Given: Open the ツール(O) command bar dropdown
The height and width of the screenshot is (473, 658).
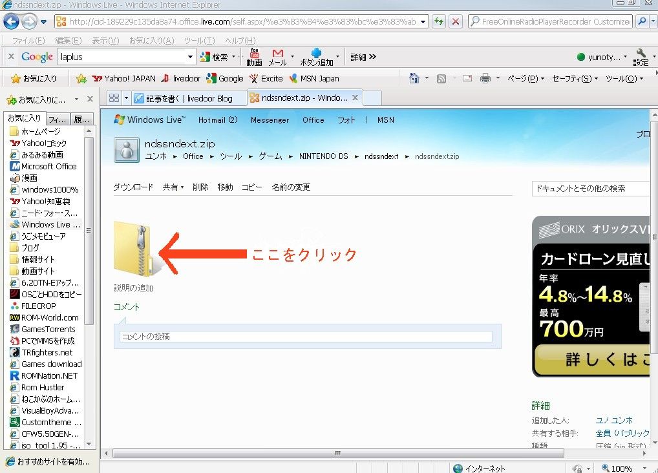Looking at the screenshot, I should pos(624,78).
